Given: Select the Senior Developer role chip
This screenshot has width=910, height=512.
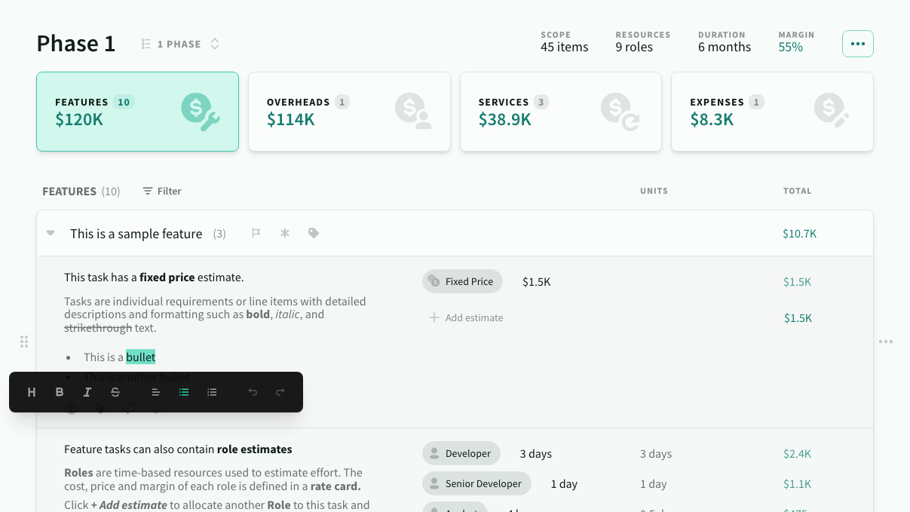Looking at the screenshot, I should click(x=476, y=483).
